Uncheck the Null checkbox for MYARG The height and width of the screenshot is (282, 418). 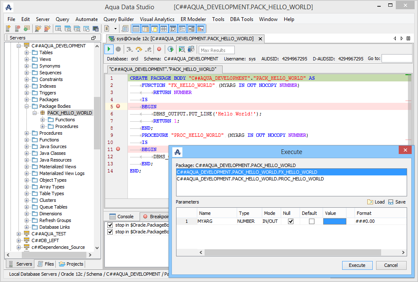click(x=291, y=221)
